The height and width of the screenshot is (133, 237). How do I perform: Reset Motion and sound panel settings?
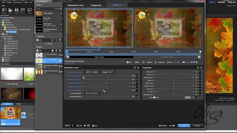pyautogui.click(x=134, y=68)
